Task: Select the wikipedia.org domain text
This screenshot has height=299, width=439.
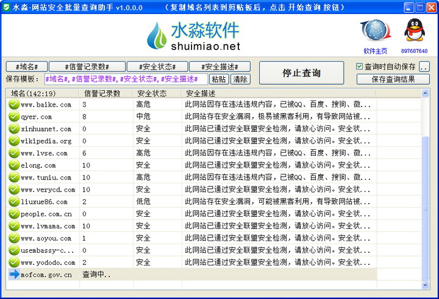Action: 46,141
